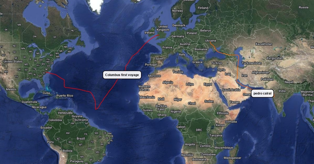Image resolution: width=314 pixels, height=164 pixels.
Task: Select the Madagascar label
Action: (232, 158)
